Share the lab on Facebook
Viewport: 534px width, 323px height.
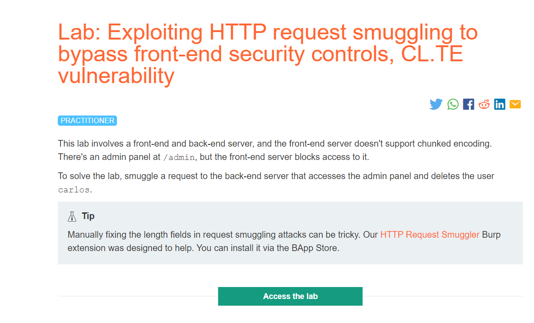pos(468,104)
